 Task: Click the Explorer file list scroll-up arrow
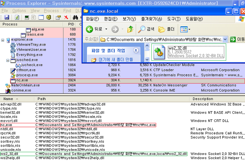pos(147,46)
